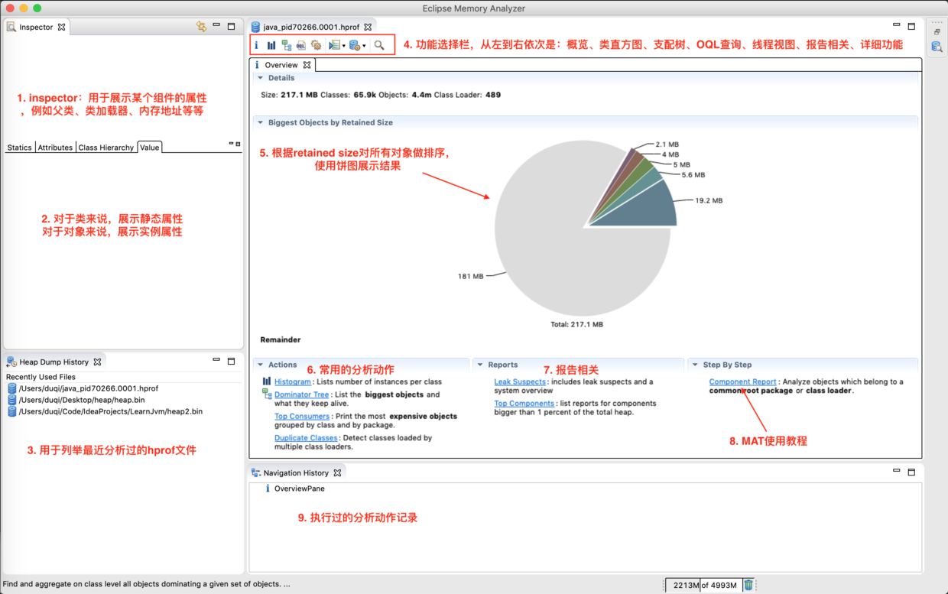Open the Top Consumers link

(302, 416)
